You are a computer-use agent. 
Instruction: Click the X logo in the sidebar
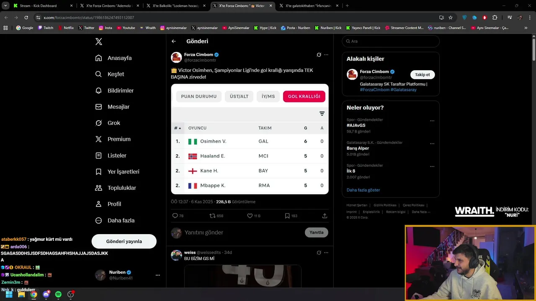tap(99, 41)
